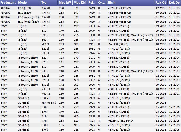Image resolution: width=181 pixels, height=132 pixels.
Task: Click the Poj... column header
Action: coord(92,3)
